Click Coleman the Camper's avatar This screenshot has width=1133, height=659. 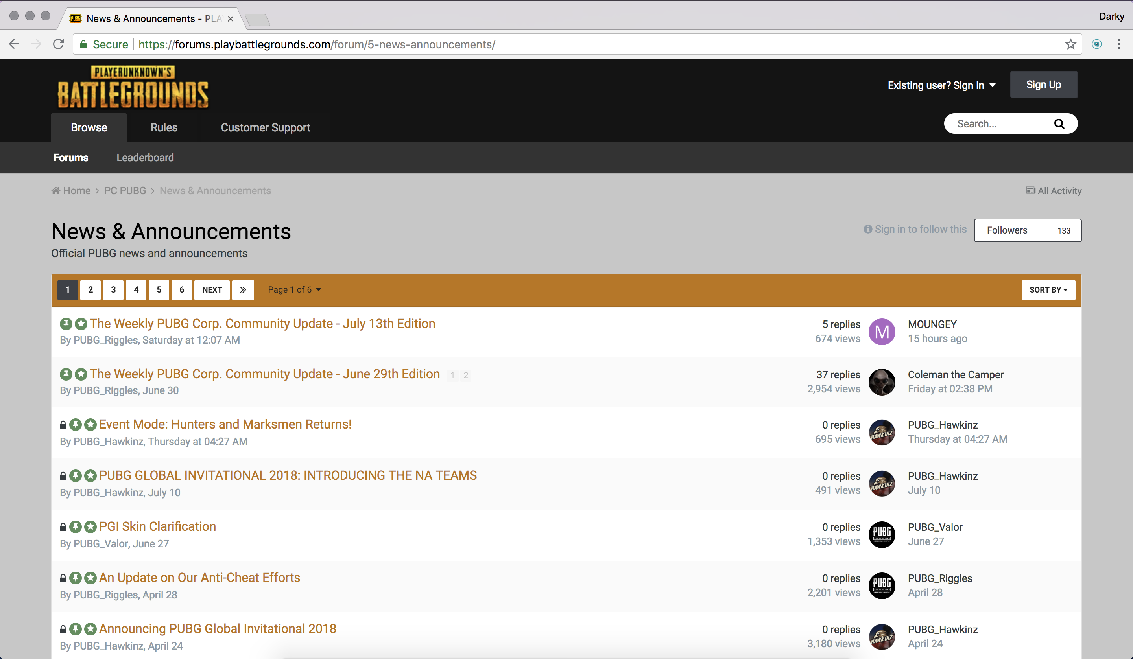(882, 382)
